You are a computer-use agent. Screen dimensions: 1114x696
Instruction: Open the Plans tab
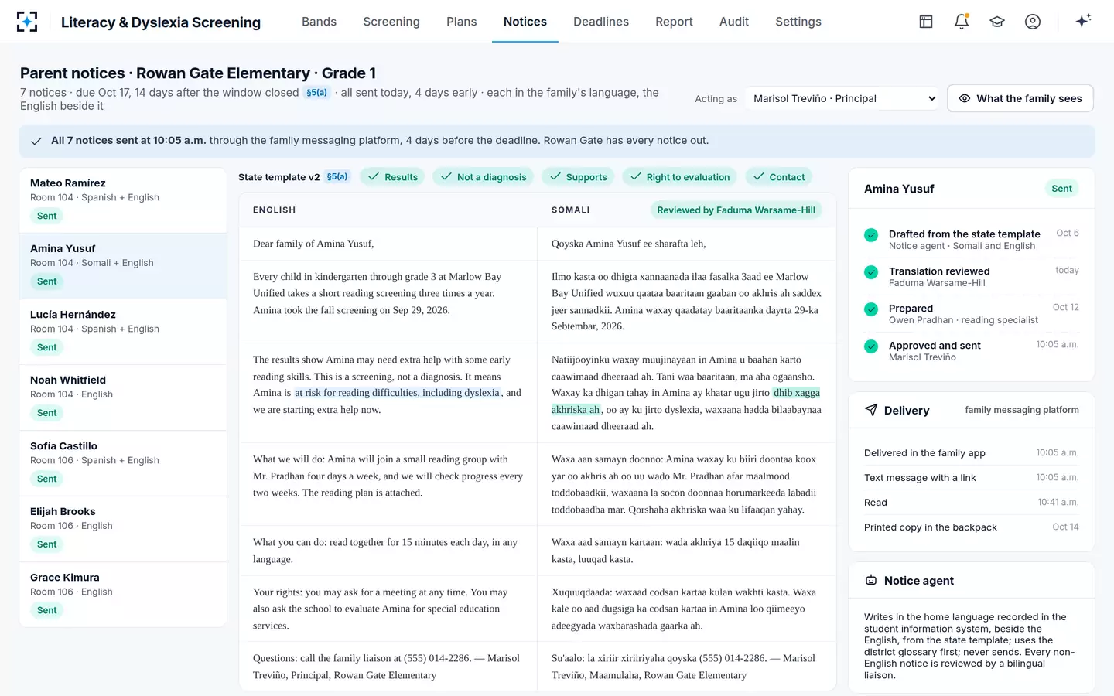[462, 22]
